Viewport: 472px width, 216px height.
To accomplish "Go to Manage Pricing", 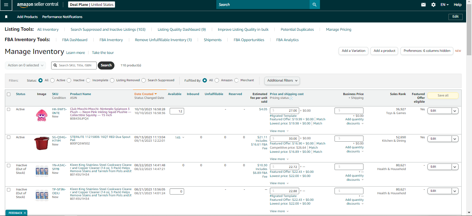I will [x=339, y=30].
